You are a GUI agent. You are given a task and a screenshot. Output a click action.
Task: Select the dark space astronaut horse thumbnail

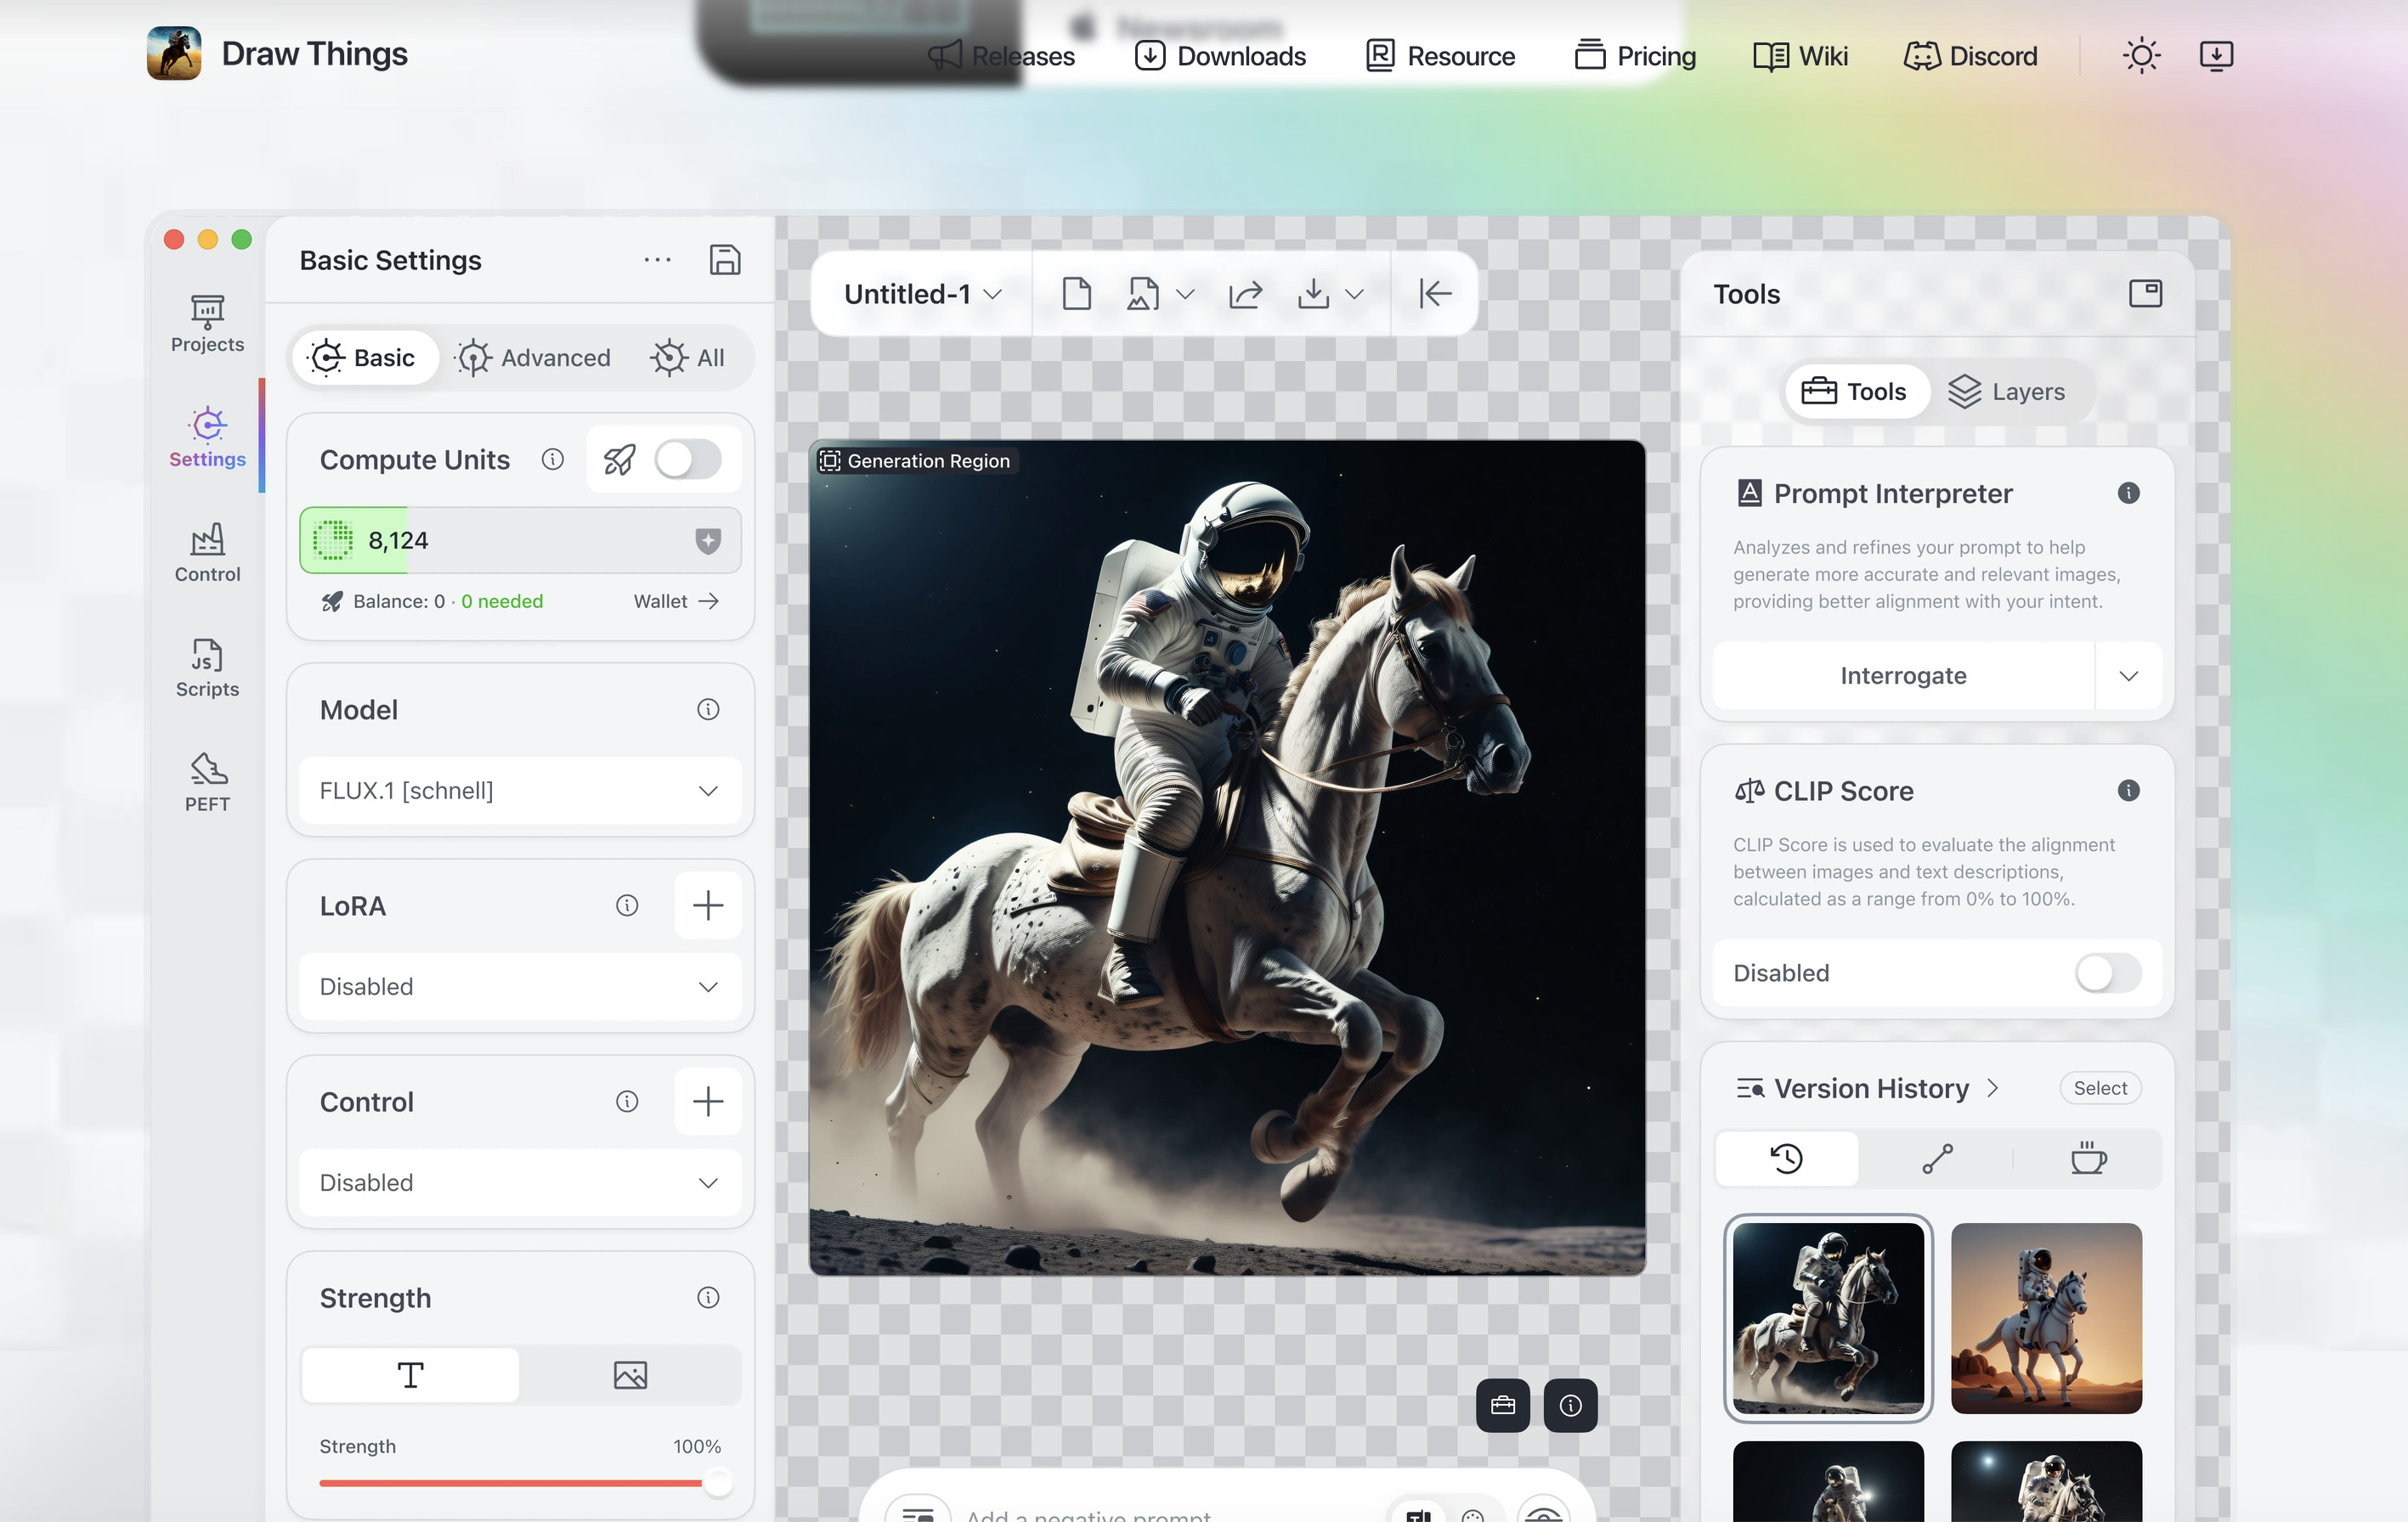coord(1828,1318)
